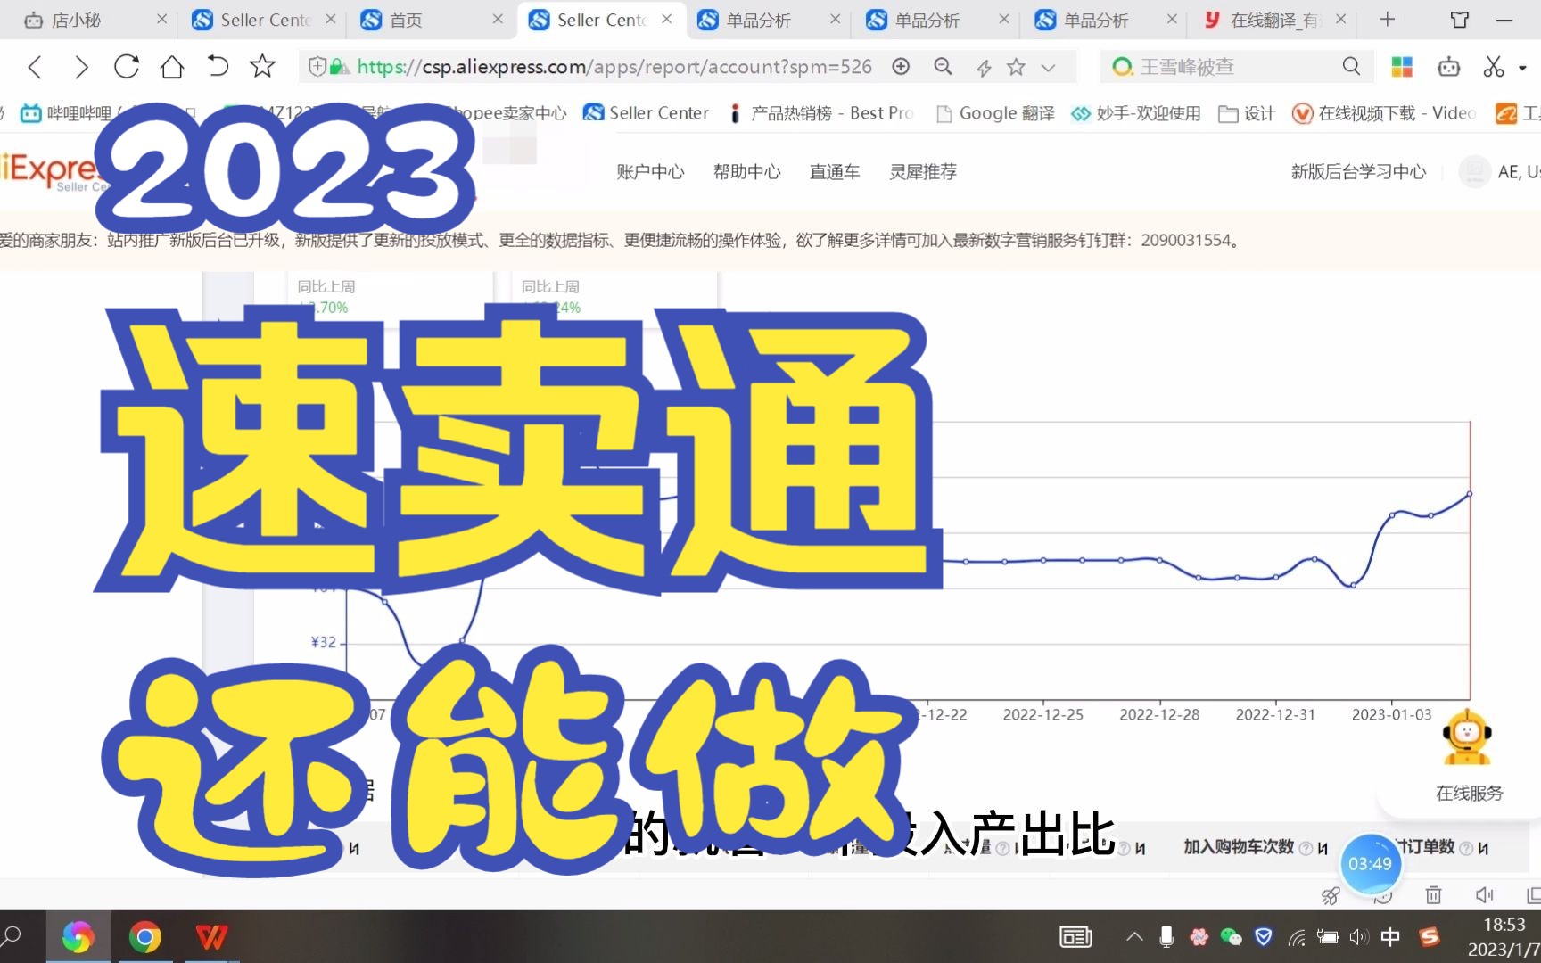Open a new browser tab

click(x=1387, y=20)
